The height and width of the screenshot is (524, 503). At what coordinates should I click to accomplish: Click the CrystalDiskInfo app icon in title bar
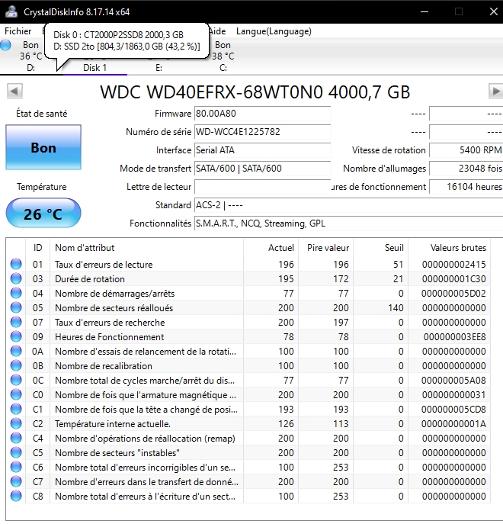tap(11, 11)
